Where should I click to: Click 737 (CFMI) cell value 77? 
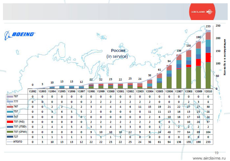click(179, 132)
